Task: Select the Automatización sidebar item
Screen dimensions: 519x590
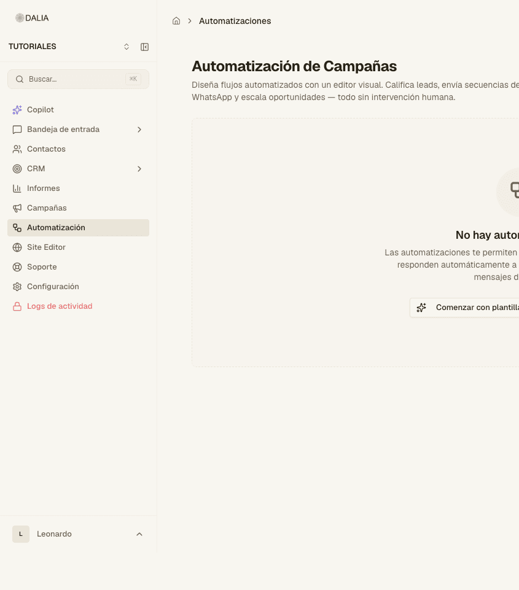Action: [78, 228]
